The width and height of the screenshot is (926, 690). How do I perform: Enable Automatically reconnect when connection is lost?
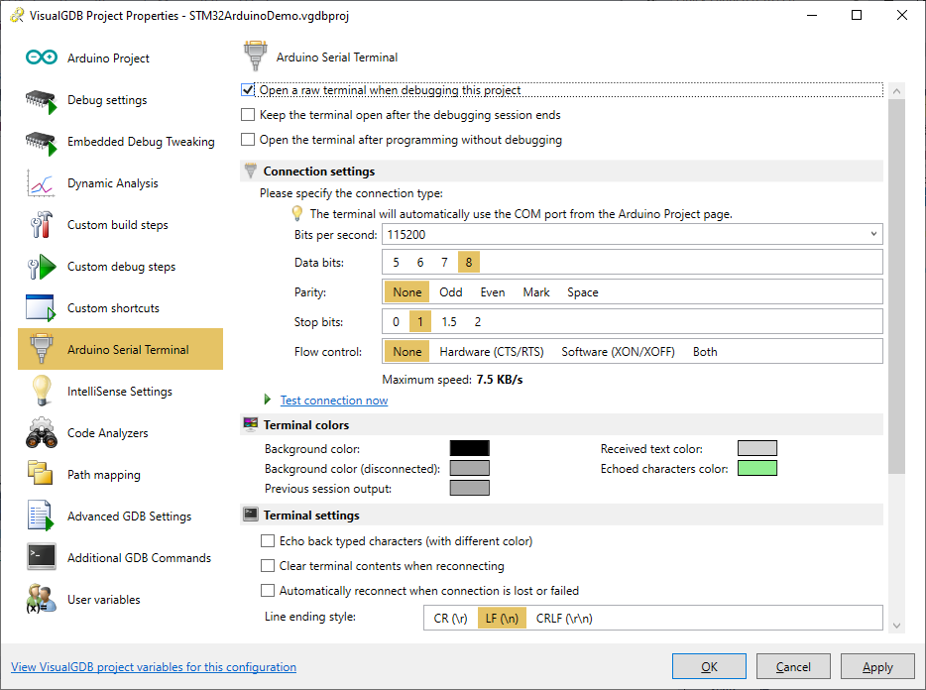click(268, 590)
